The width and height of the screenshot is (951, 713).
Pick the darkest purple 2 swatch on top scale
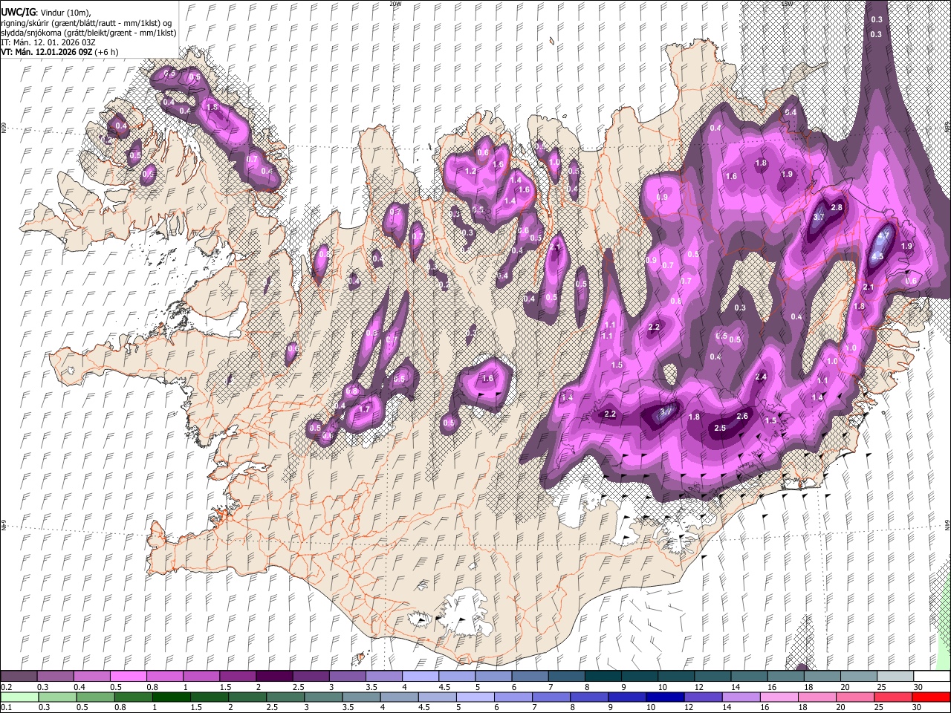[274, 677]
